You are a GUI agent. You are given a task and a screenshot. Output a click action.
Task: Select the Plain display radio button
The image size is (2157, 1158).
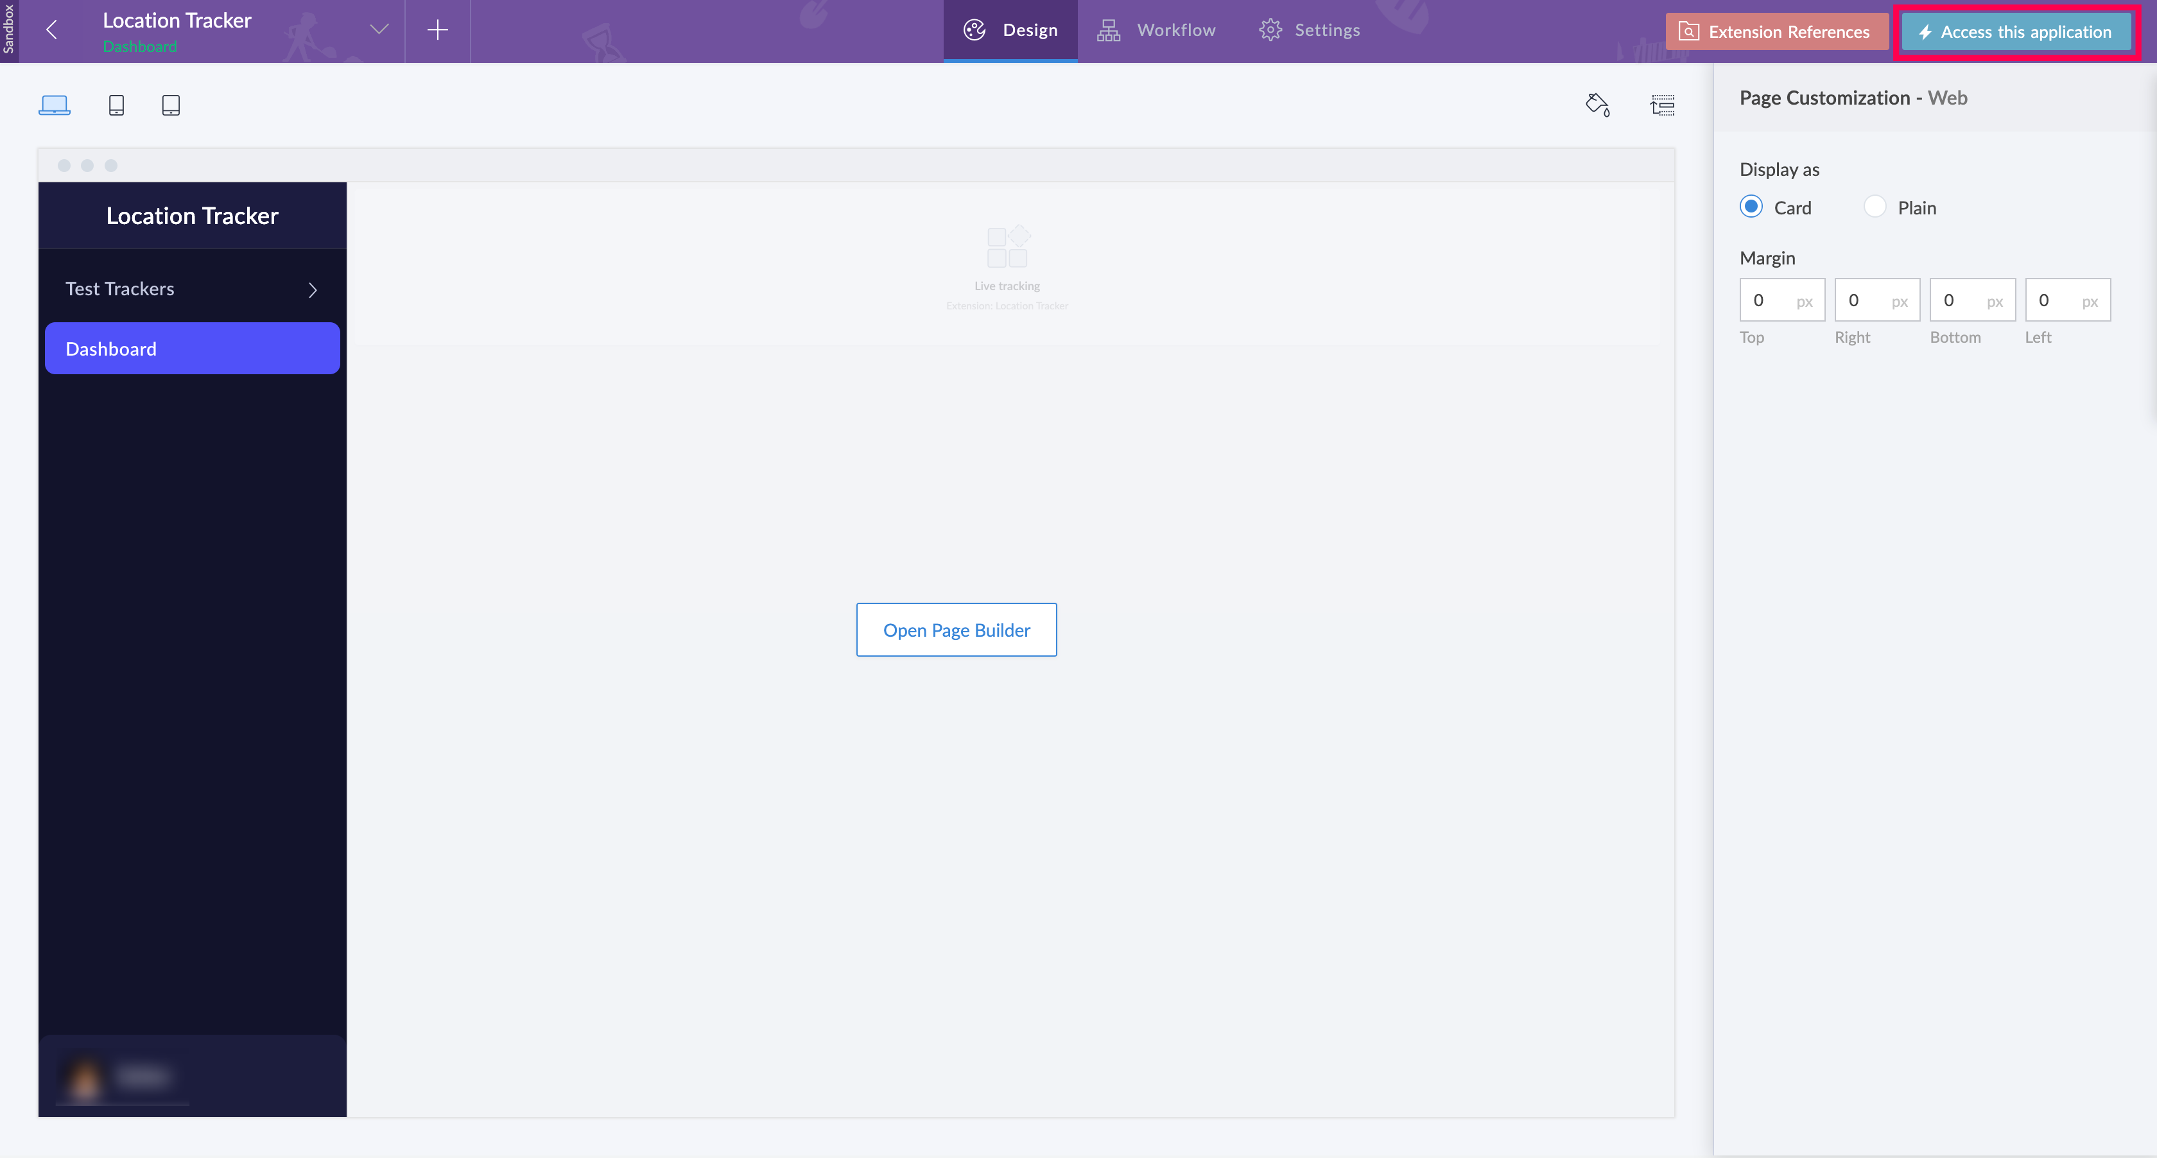point(1875,207)
